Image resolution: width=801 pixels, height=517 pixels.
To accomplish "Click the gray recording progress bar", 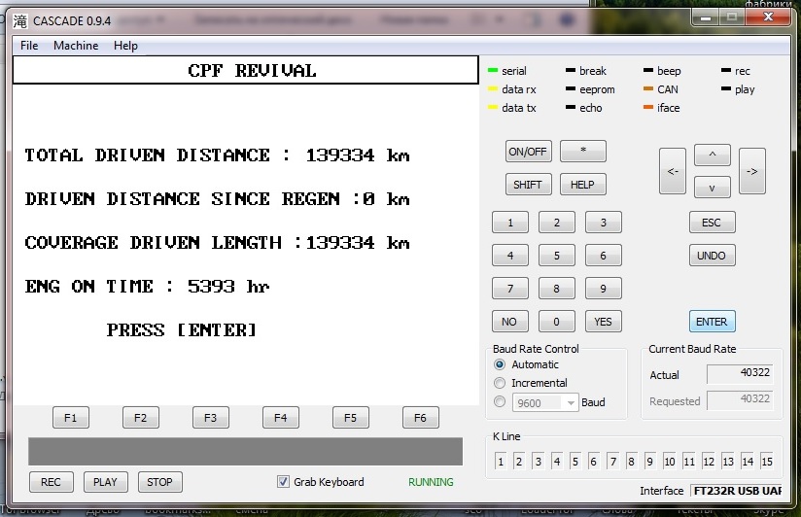I will (x=245, y=452).
